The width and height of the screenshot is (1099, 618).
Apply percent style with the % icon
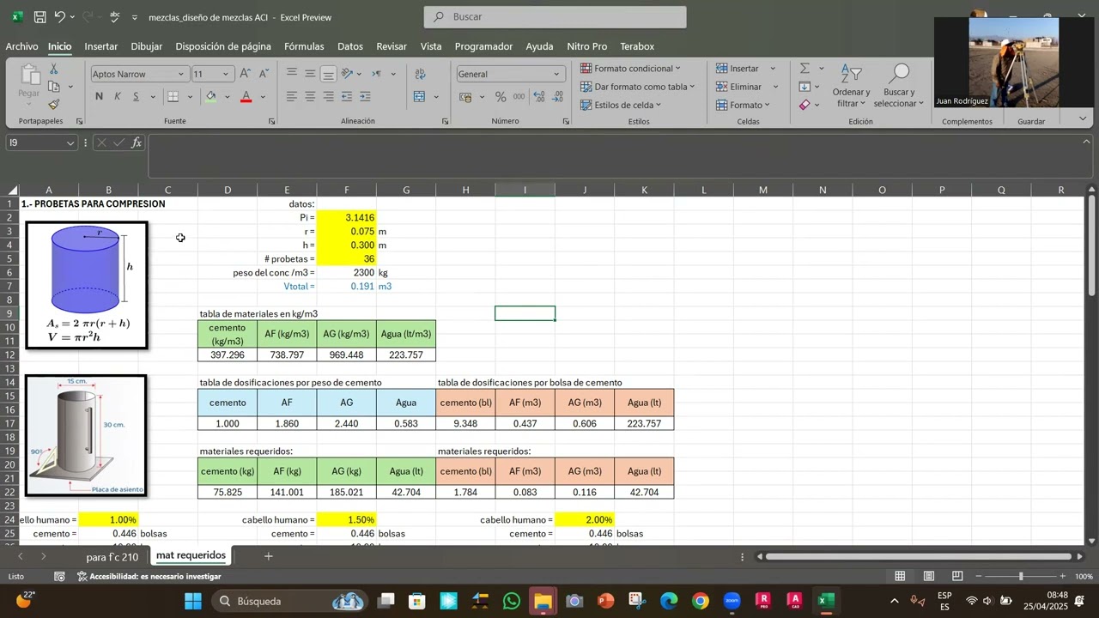pos(501,97)
